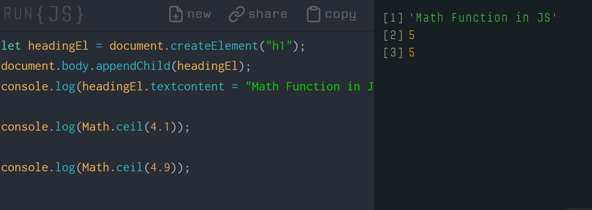Select console output line [1]

470,18
